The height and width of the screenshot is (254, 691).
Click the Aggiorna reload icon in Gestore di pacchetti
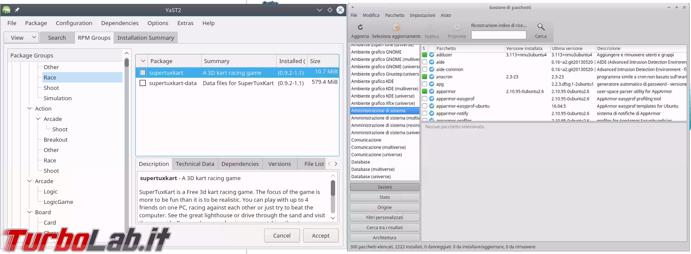click(360, 27)
